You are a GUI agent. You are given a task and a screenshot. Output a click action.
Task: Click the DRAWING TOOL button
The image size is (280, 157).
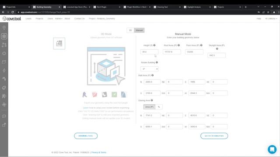coord(86,136)
